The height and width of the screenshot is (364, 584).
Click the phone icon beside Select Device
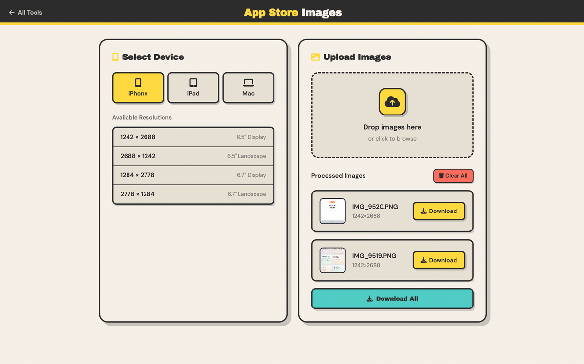pos(115,57)
